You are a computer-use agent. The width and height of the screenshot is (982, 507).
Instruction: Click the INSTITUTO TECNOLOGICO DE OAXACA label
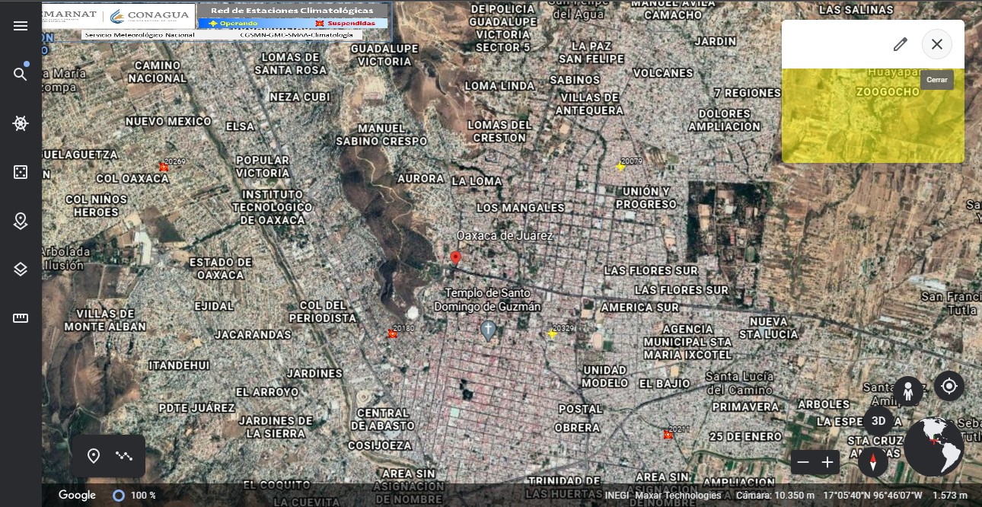272,207
